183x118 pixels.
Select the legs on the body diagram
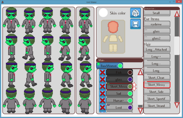pos(113,48)
